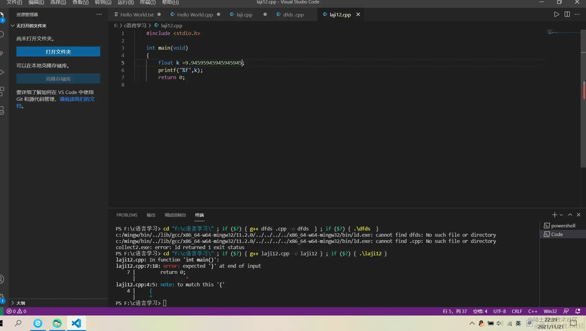The width and height of the screenshot is (586, 331).
Task: Open the new-terminal profile dropdown arrow
Action: pos(561,215)
